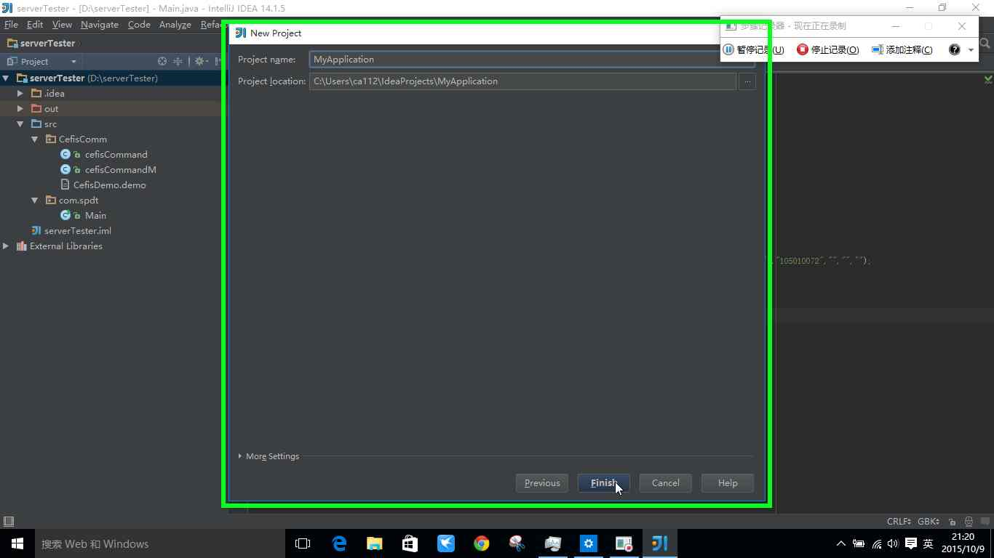Collapse the CefisComm package

tap(35, 139)
